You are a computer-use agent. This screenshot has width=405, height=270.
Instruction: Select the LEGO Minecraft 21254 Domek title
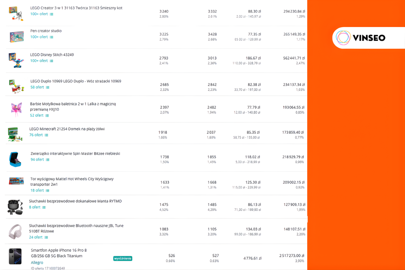67,129
